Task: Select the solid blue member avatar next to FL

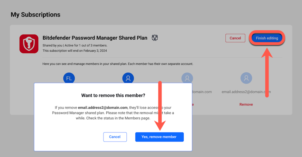Action: click(x=128, y=78)
